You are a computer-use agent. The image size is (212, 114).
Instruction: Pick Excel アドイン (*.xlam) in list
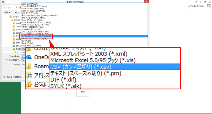tap(33, 46)
